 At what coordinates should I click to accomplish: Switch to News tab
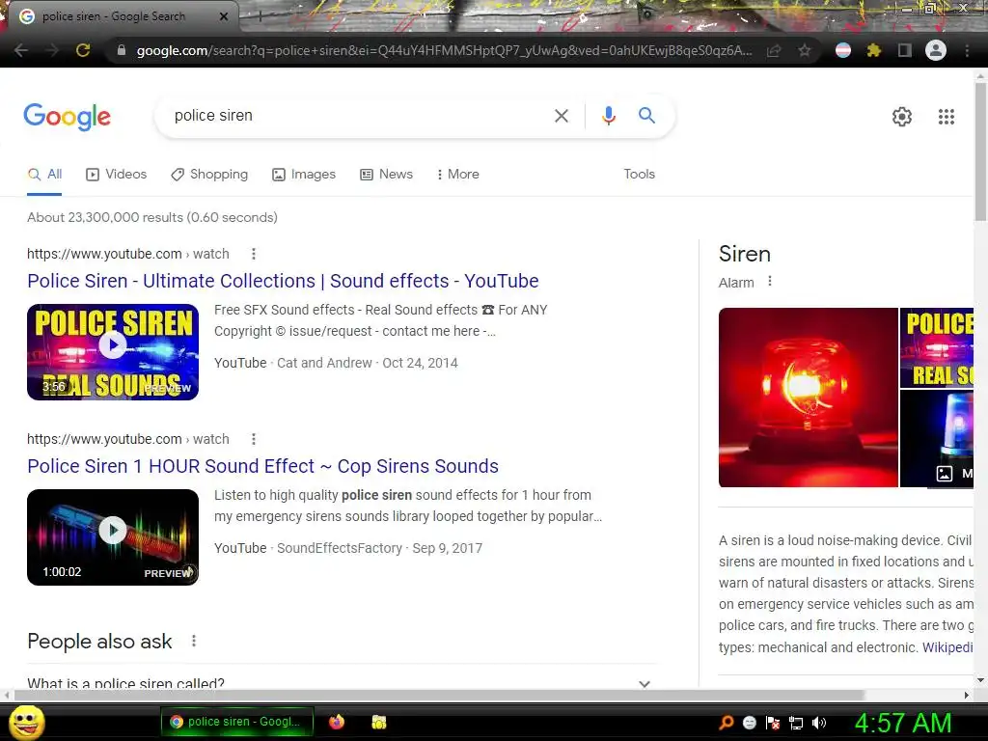[x=386, y=175]
